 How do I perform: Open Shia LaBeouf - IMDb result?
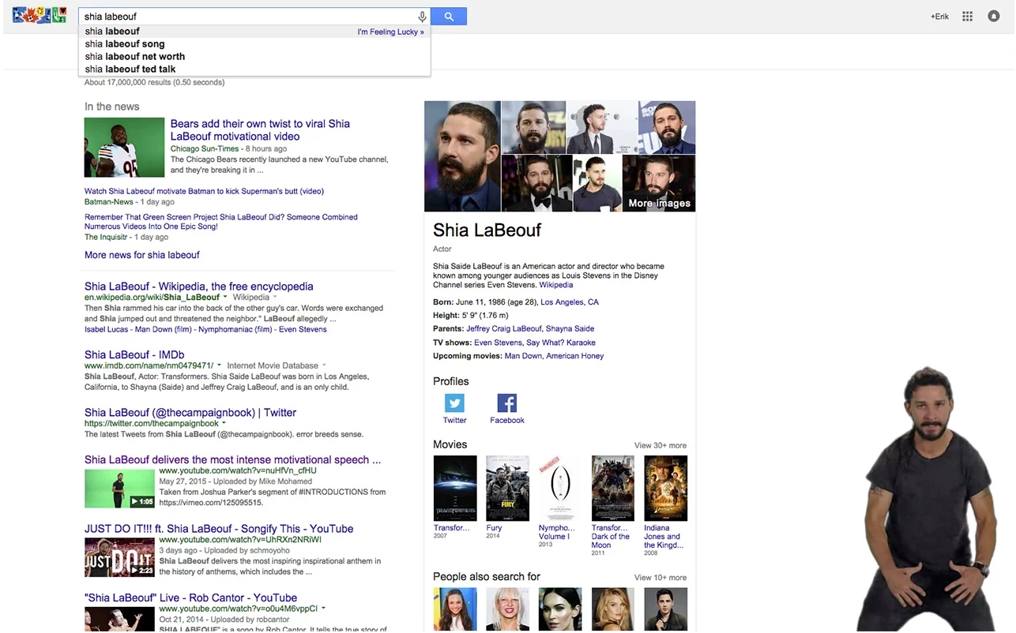coord(134,355)
